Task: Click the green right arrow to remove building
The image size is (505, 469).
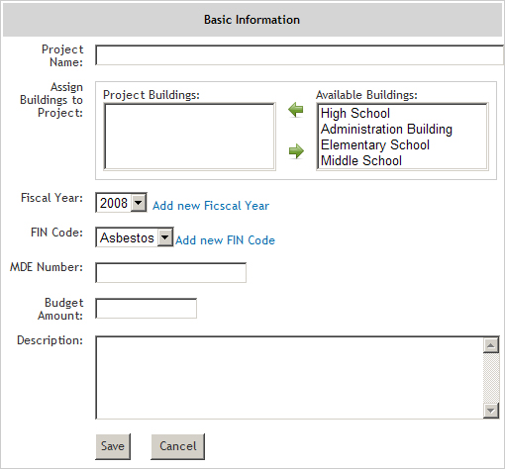Action: point(296,151)
